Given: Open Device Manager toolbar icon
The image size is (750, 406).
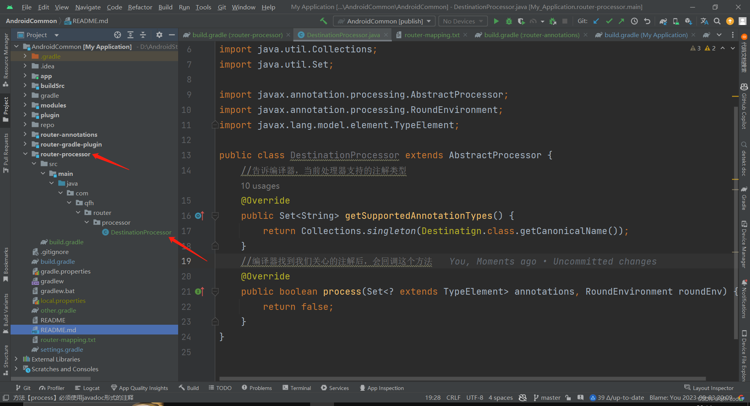Looking at the screenshot, I should click(x=676, y=21).
